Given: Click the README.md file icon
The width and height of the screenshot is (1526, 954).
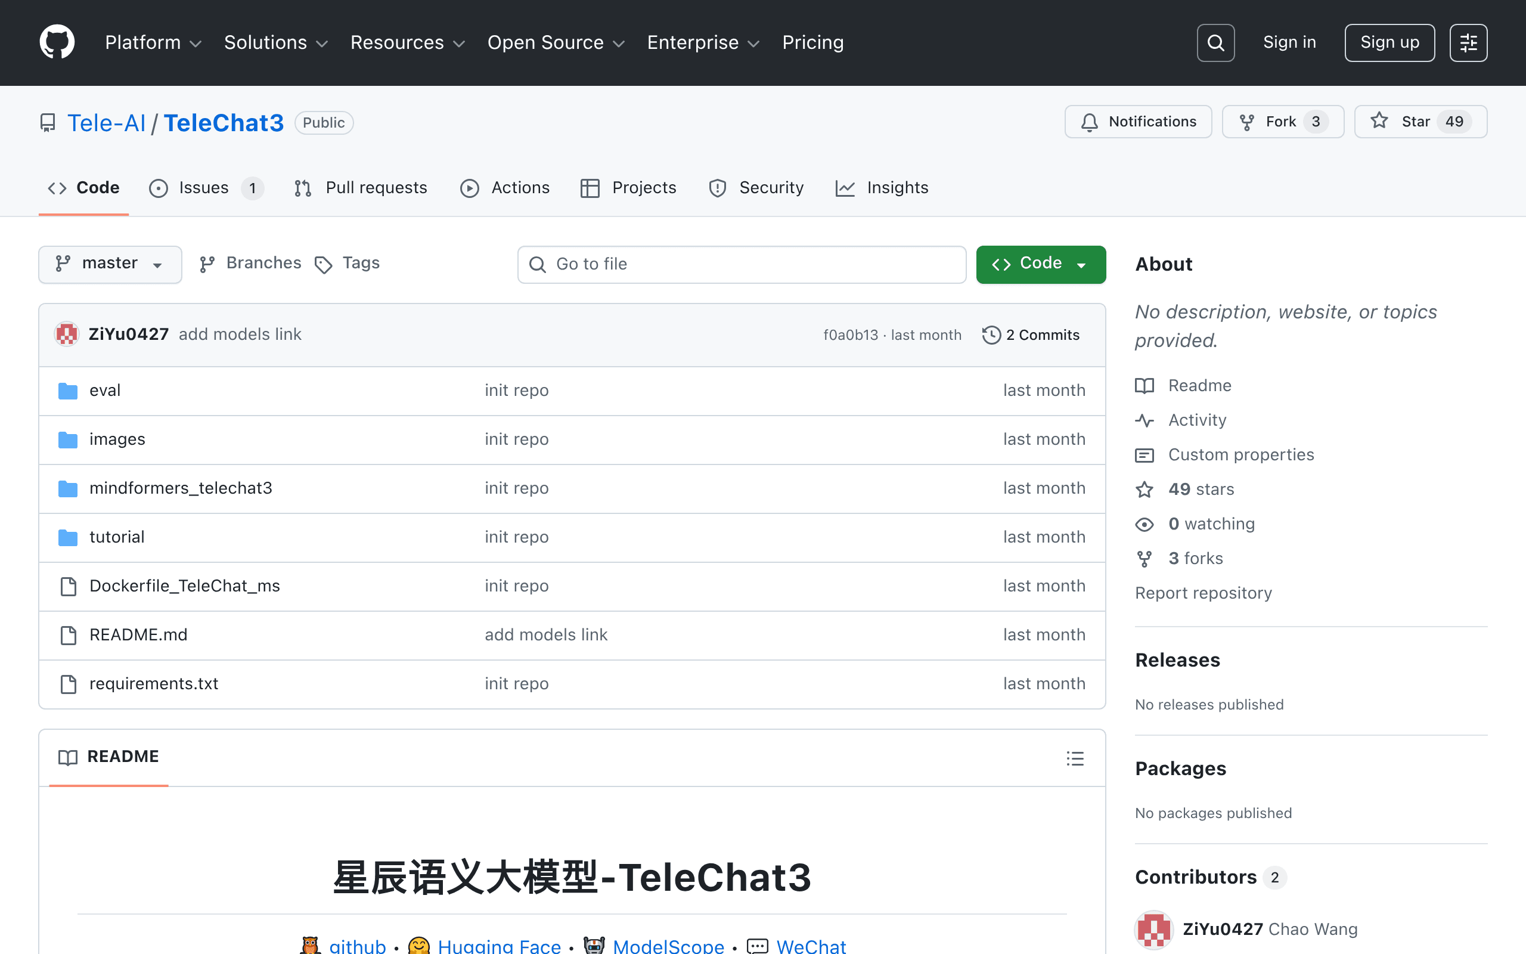Looking at the screenshot, I should 68,635.
